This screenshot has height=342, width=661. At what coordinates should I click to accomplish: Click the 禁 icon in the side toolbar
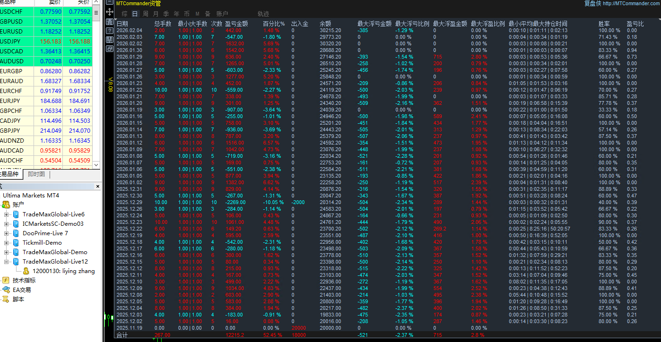110,39
